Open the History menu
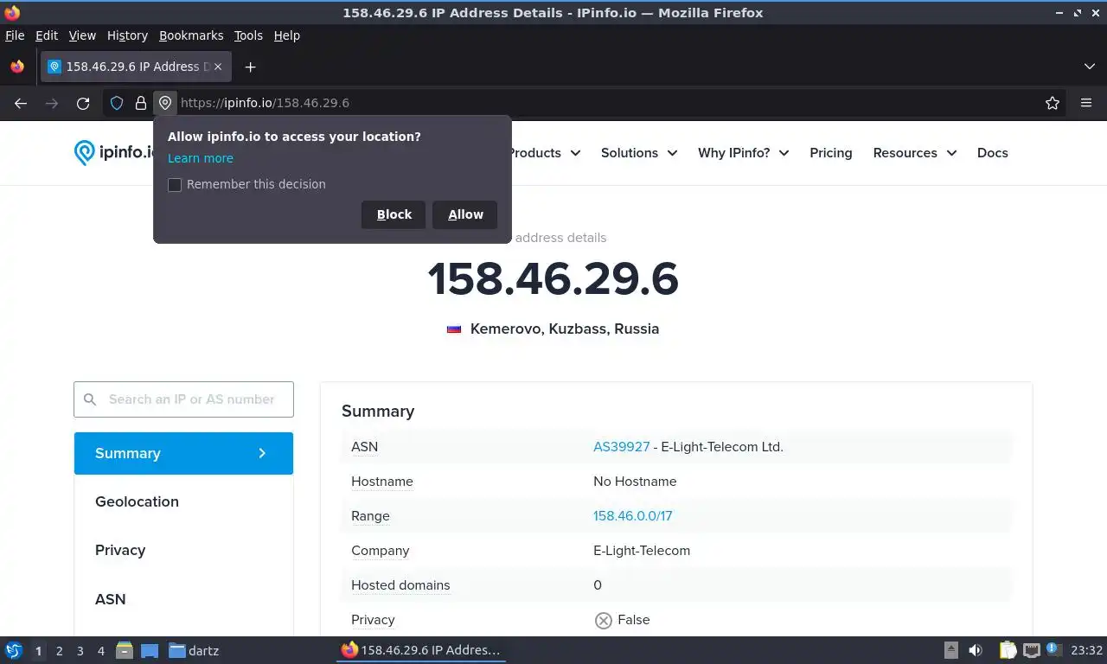The width and height of the screenshot is (1107, 664). (127, 35)
